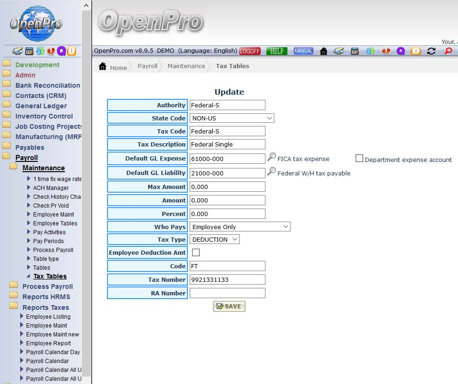The width and height of the screenshot is (458, 384).
Task: Open the calculator icon in the top toolbar
Action: tap(354, 51)
